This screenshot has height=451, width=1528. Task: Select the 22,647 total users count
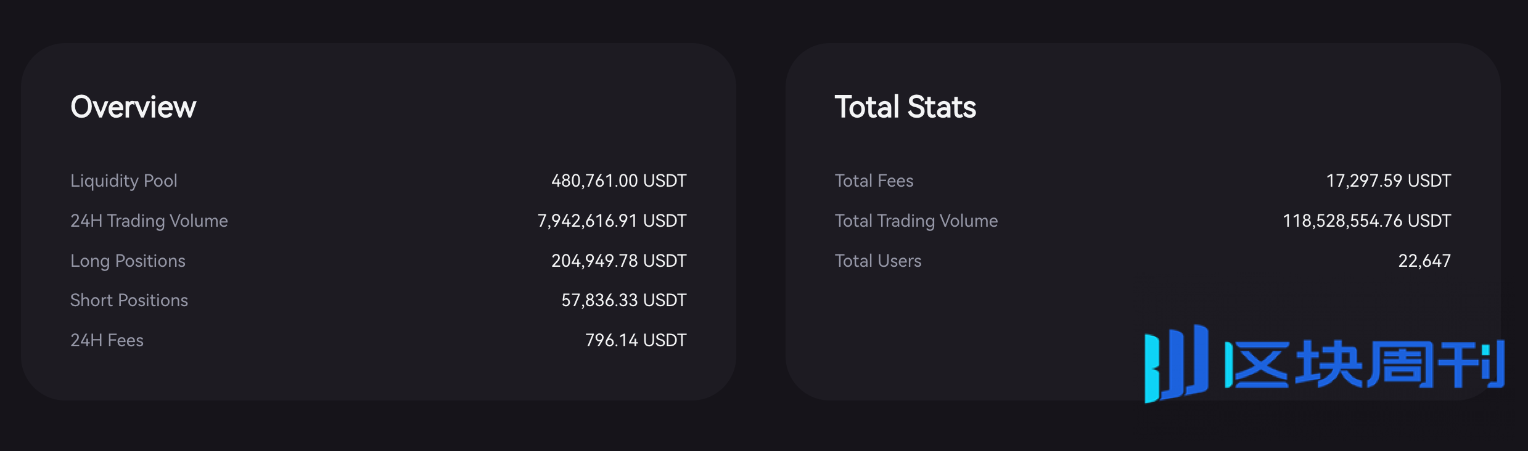coord(1424,261)
